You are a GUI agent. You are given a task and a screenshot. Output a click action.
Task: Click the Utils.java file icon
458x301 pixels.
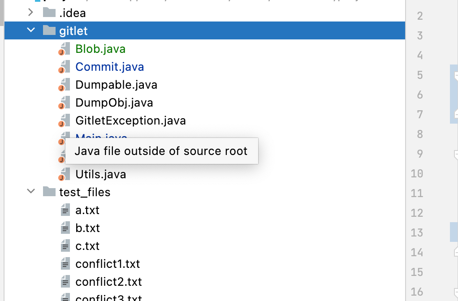click(65, 174)
